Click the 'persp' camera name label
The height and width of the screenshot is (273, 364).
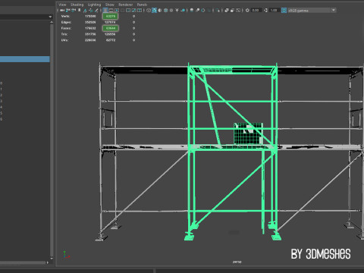(237, 262)
